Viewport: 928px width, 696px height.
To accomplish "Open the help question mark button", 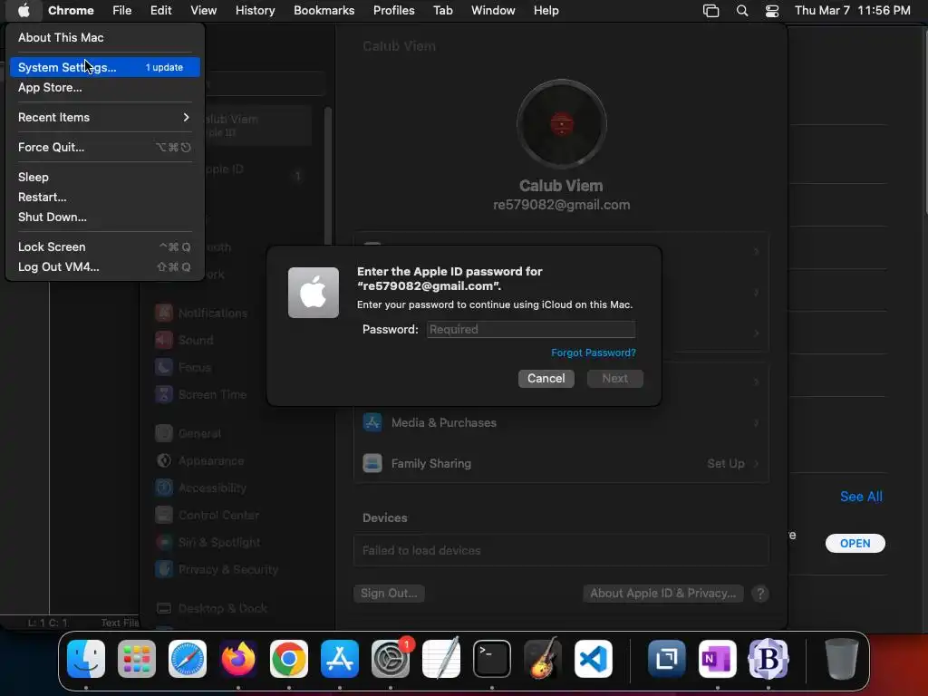I will click(760, 594).
